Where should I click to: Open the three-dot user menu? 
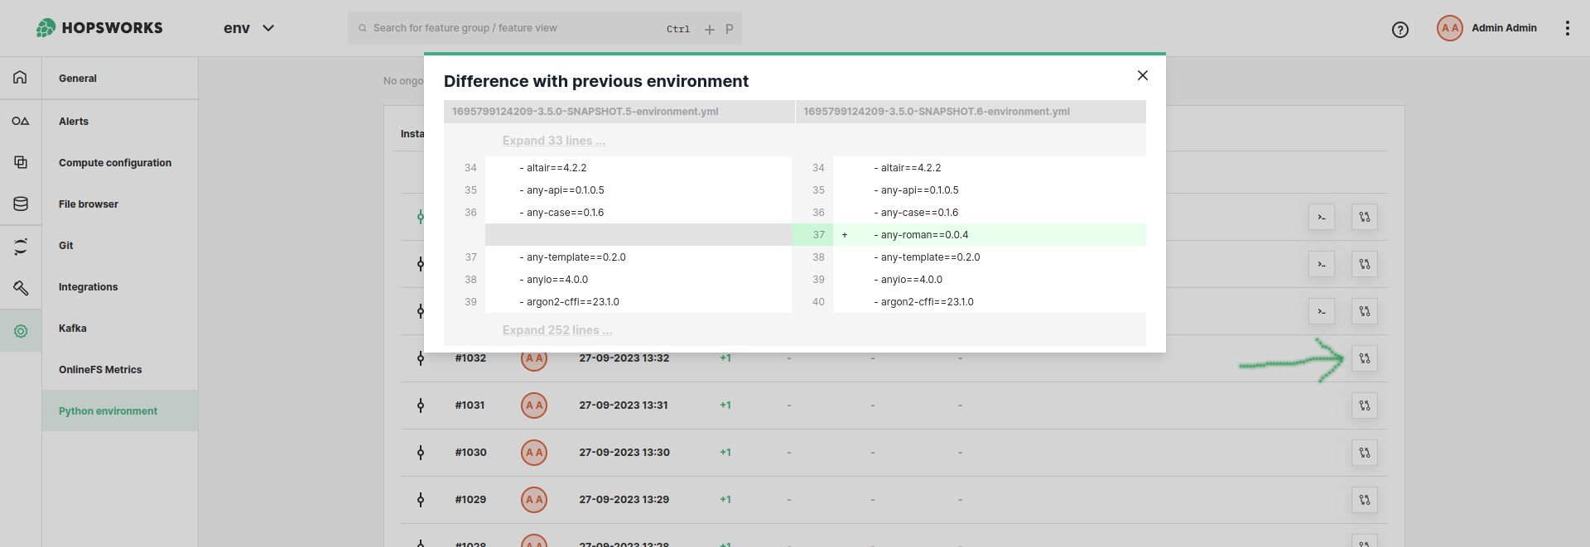click(x=1567, y=28)
